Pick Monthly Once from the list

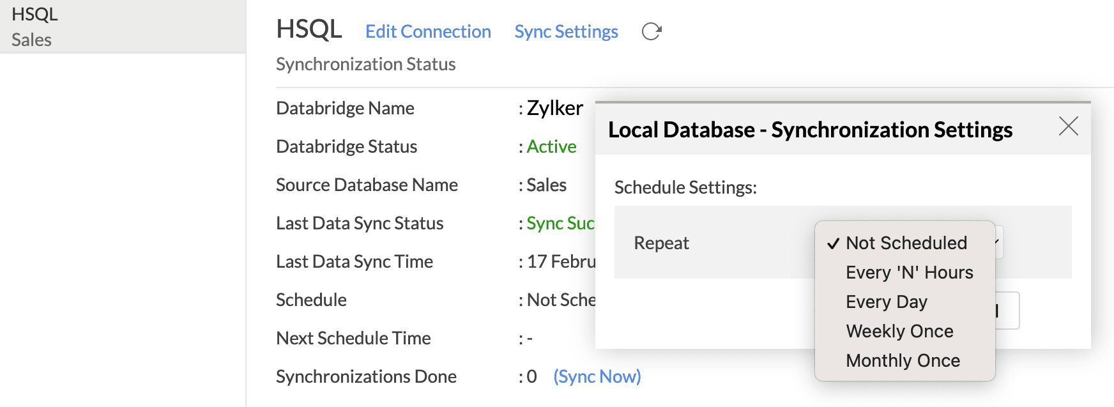tap(903, 360)
